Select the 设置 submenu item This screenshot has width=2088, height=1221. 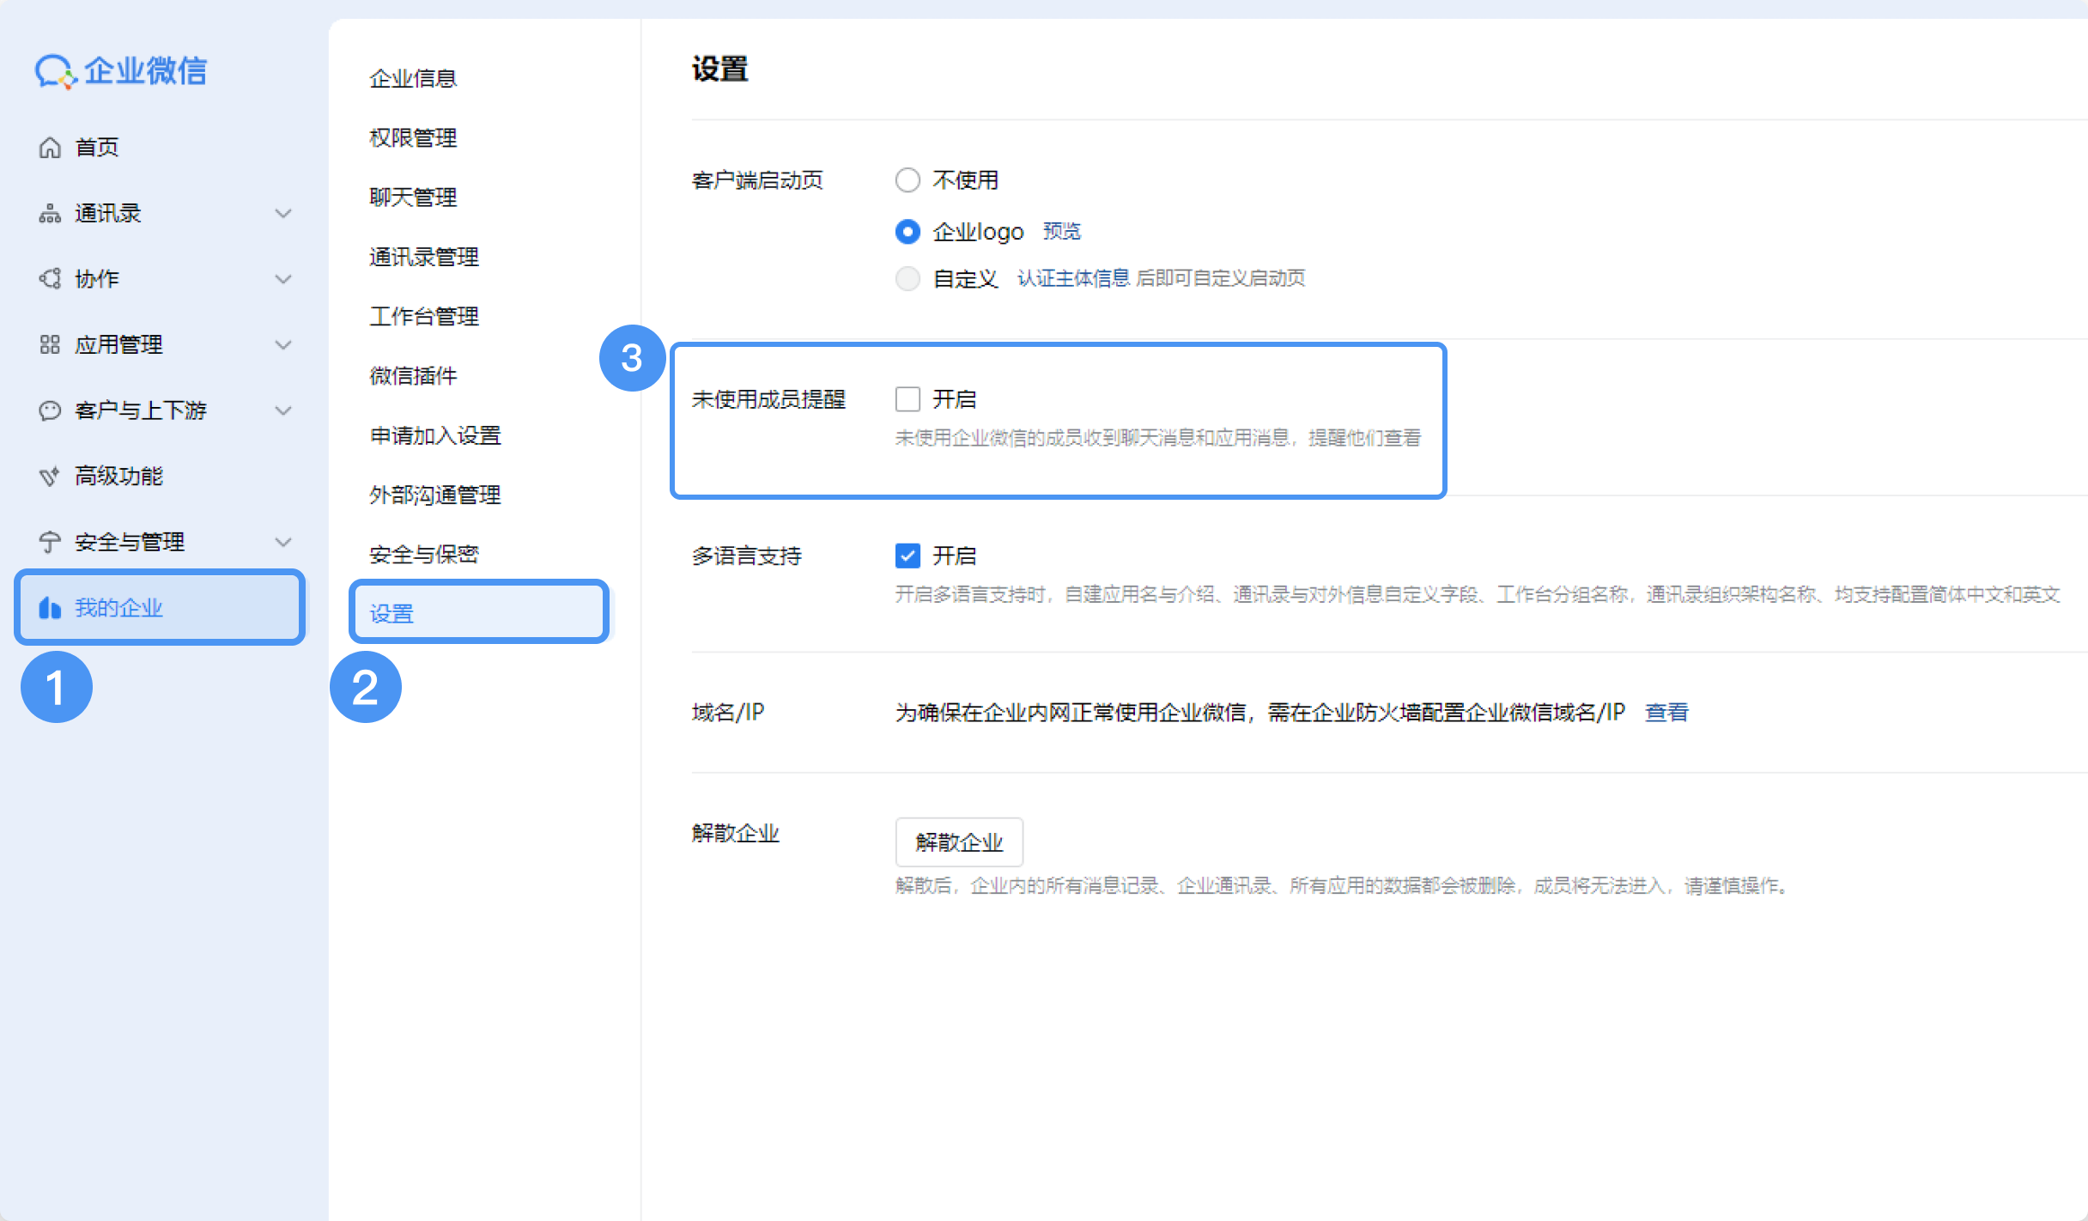pyautogui.click(x=479, y=613)
